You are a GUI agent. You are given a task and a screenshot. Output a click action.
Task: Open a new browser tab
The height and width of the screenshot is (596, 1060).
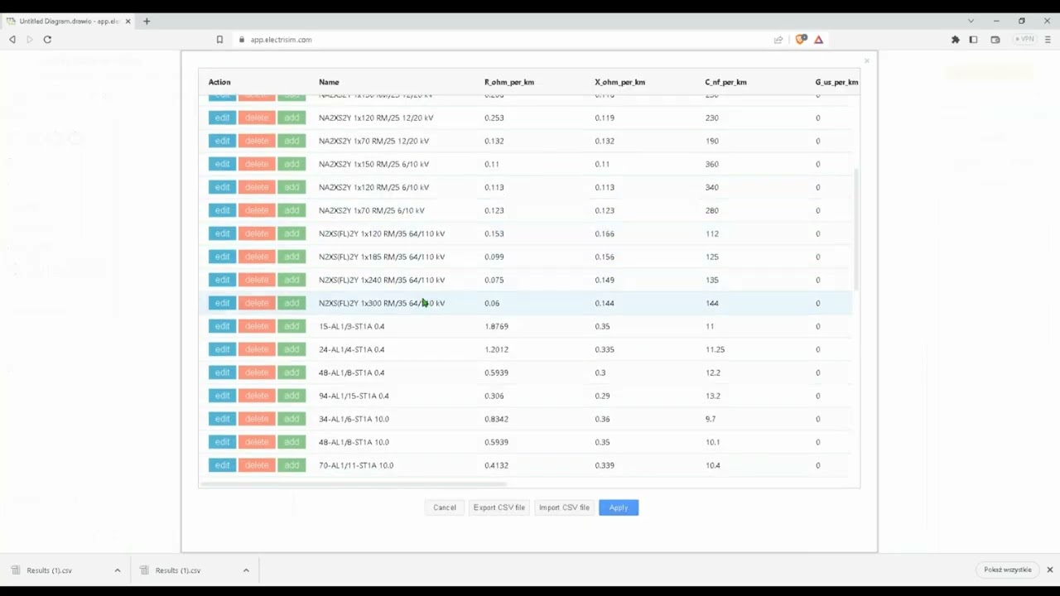147,21
